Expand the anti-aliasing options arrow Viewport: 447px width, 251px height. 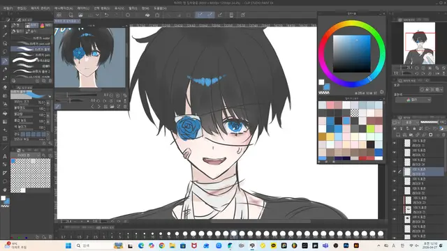point(48,134)
